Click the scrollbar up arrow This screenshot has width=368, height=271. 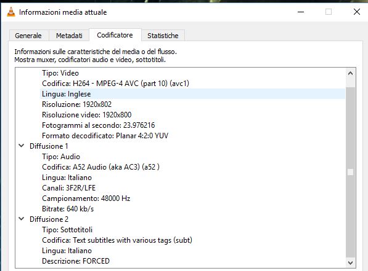[350, 74]
